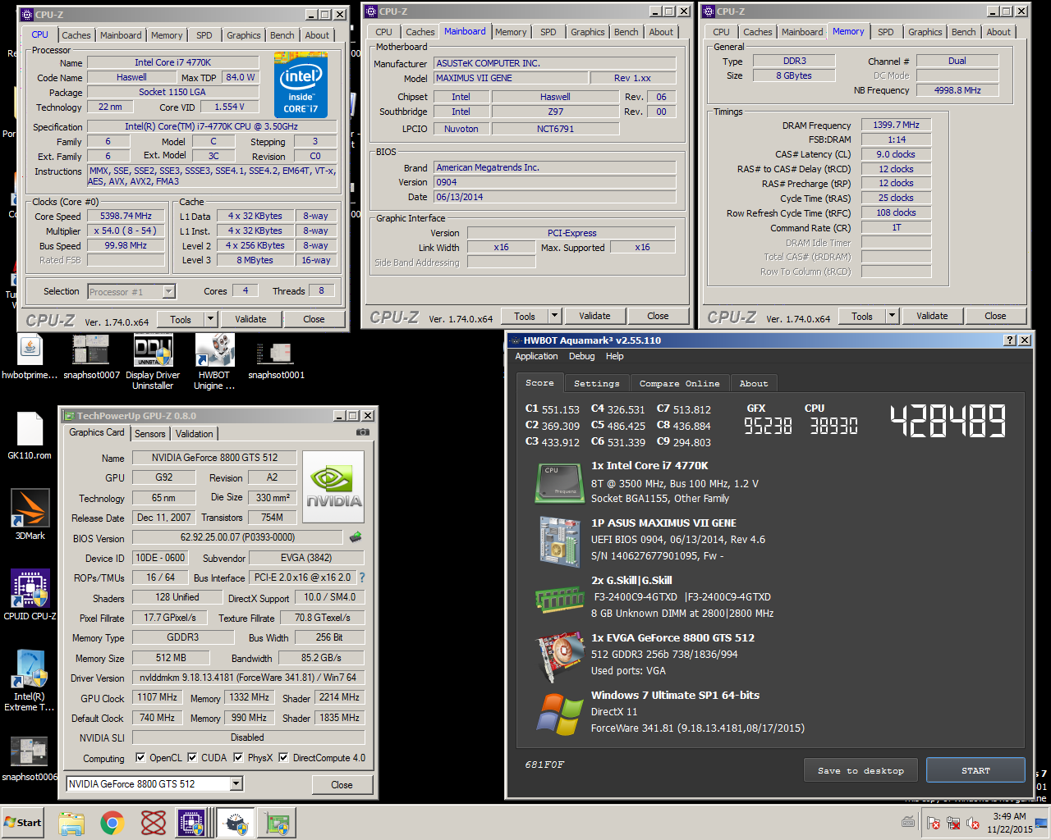Click the BIOS Version value in GPU-Z

coord(237,537)
